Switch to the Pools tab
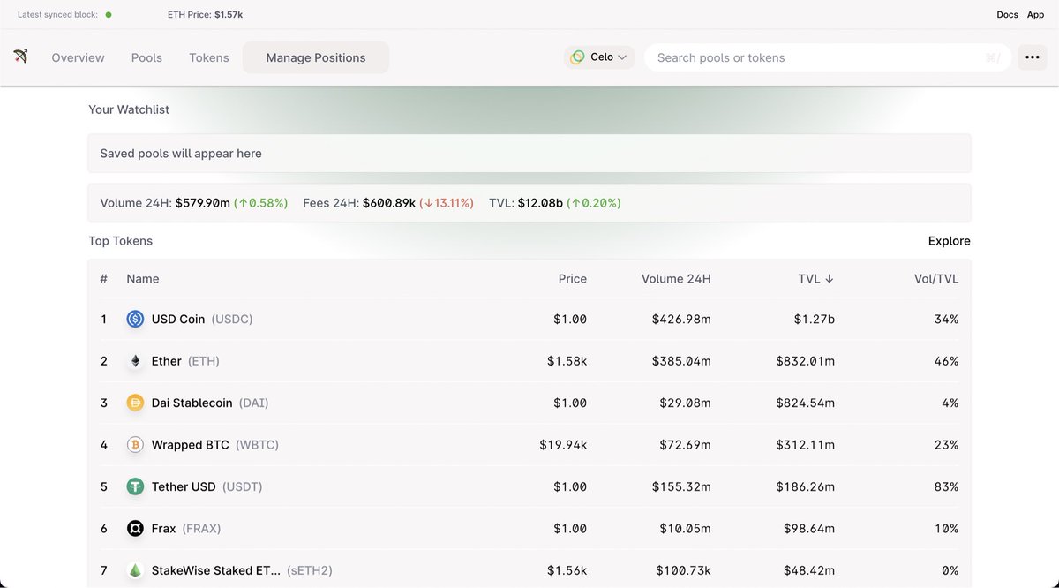Image resolution: width=1059 pixels, height=588 pixels. (146, 57)
